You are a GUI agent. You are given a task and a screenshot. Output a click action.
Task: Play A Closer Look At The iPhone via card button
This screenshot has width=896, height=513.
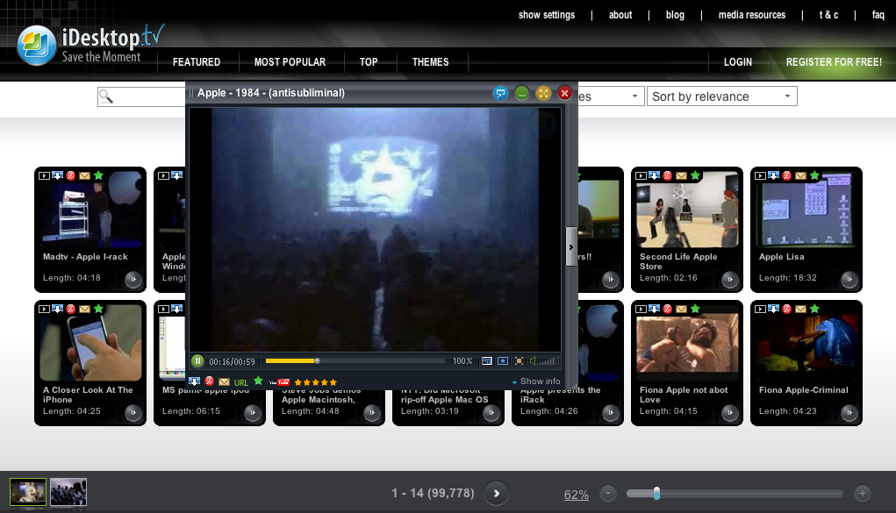tap(133, 412)
